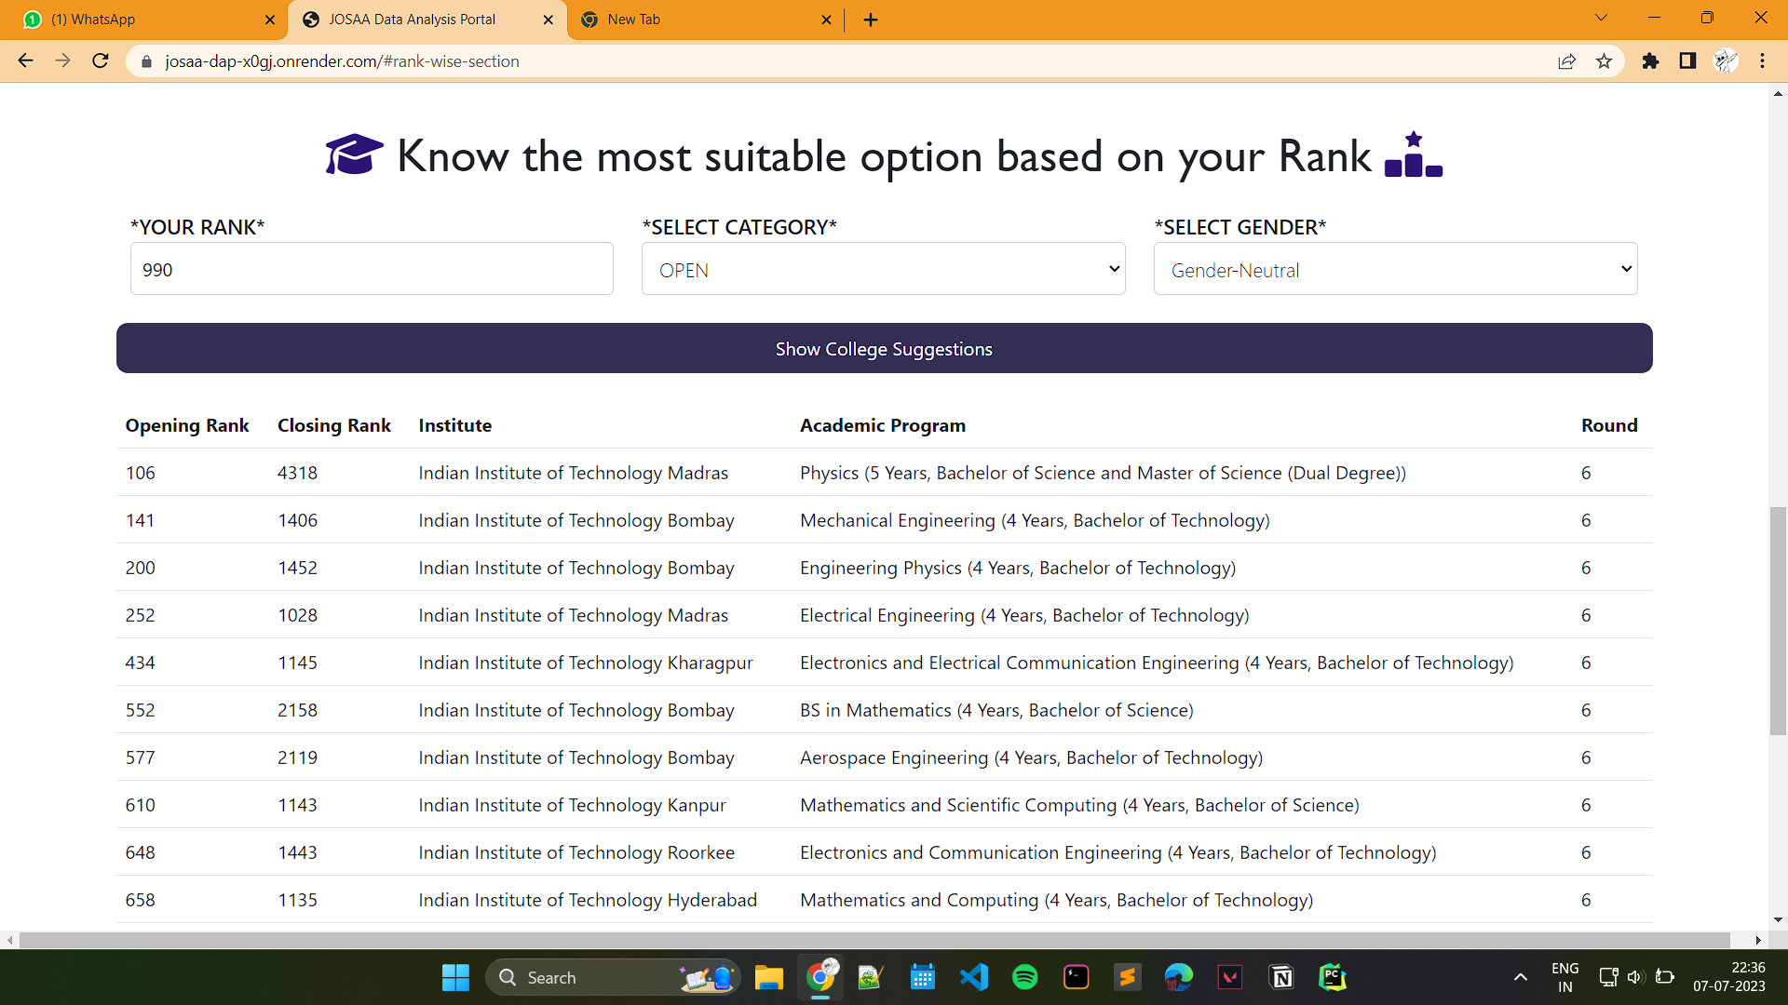Open the tab search chevron dropdown
This screenshot has width=1788, height=1005.
[1601, 18]
